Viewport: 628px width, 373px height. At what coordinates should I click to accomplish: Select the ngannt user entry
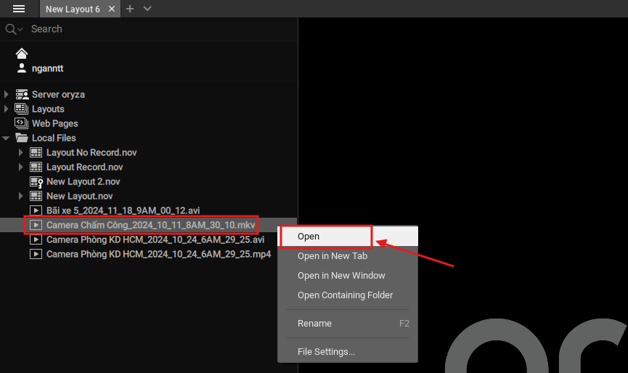(47, 68)
